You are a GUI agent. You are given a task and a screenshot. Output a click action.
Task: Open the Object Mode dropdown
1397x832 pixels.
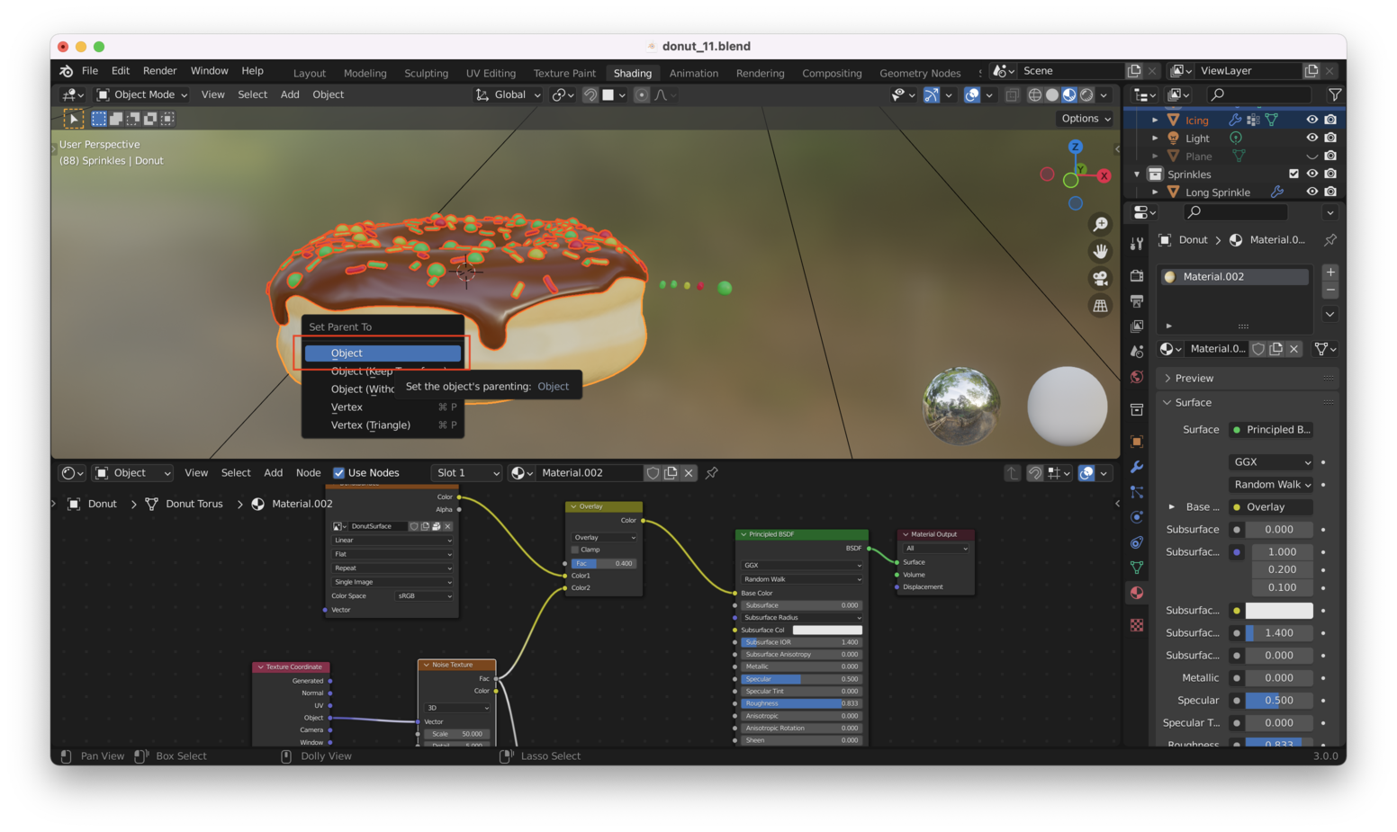[142, 94]
